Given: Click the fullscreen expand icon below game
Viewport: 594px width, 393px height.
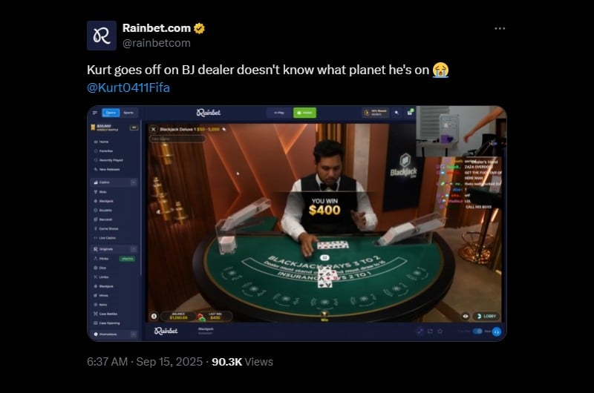Looking at the screenshot, I should tap(420, 331).
